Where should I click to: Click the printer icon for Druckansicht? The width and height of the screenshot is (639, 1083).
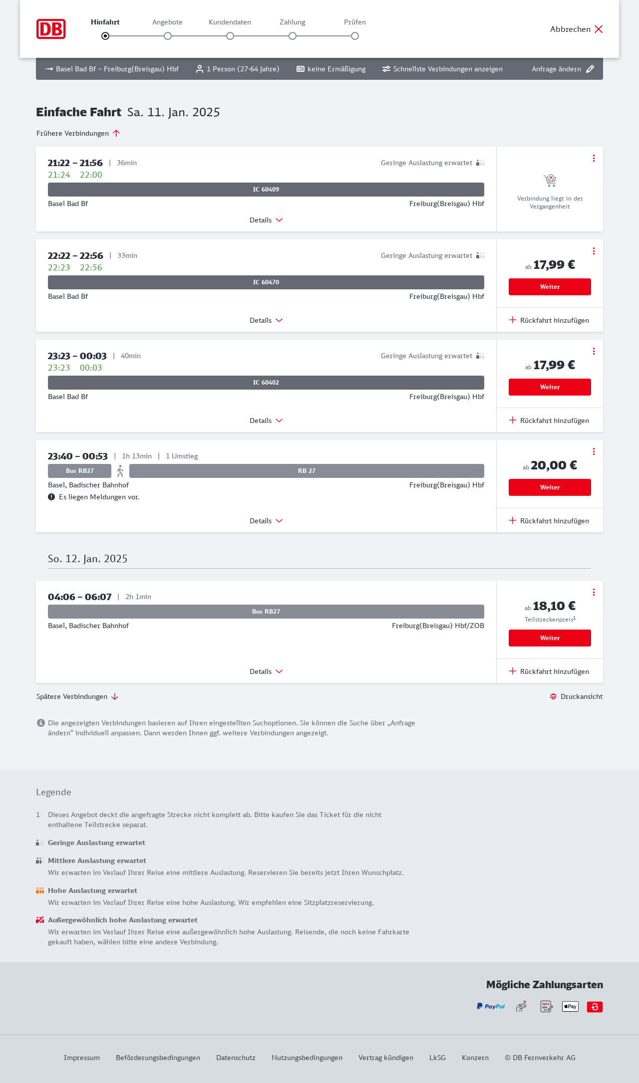(553, 696)
